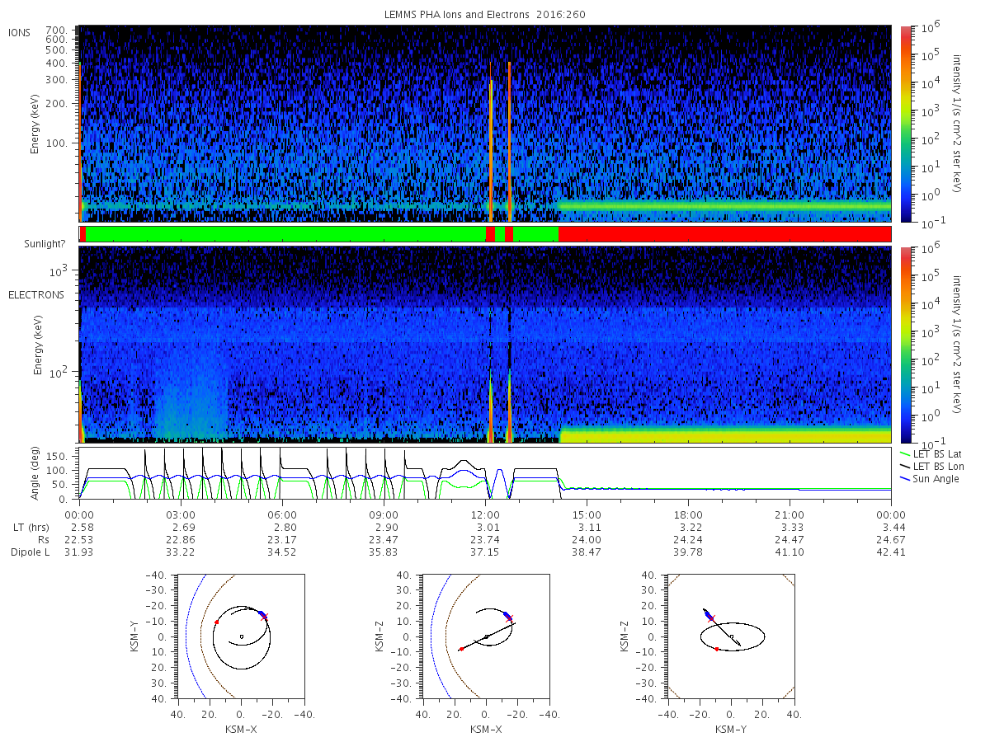Click the electrons intensity color bar
Viewport: 990px width, 742px height.
pos(905,345)
